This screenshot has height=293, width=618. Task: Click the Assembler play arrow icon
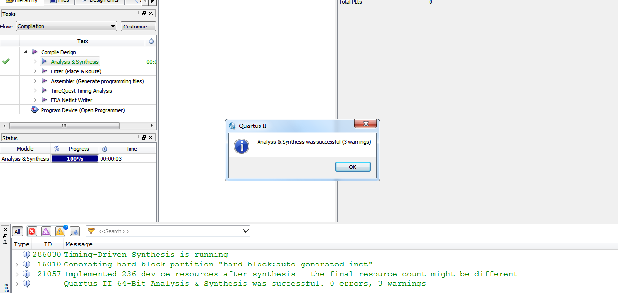coord(44,81)
